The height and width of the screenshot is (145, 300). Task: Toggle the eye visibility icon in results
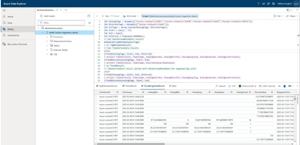pos(279,86)
